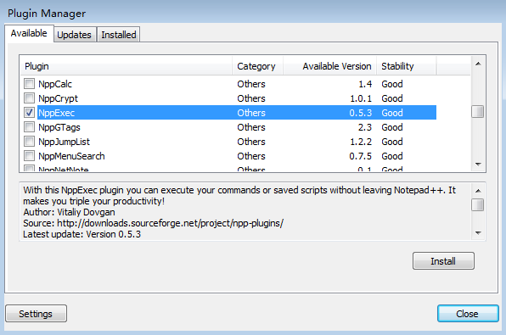Viewport: 506px width, 335px height.
Task: Click the plugin list scrollbar thumb
Action: click(x=478, y=112)
